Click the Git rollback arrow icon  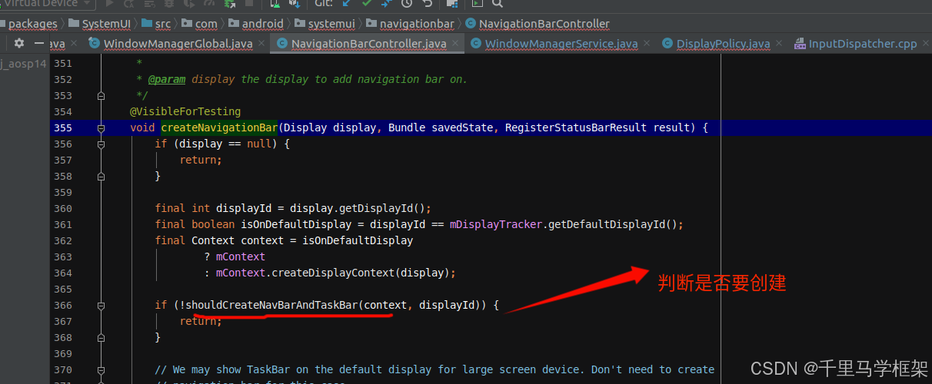(426, 4)
